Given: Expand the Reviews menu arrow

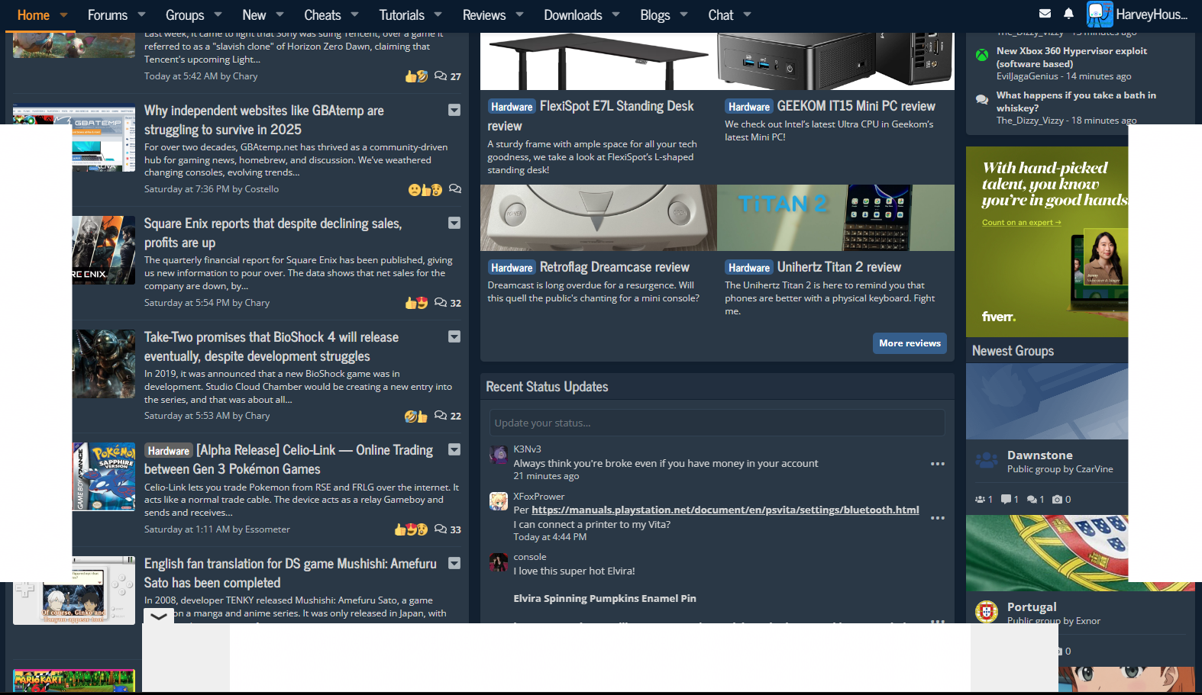Looking at the screenshot, I should (x=520, y=14).
